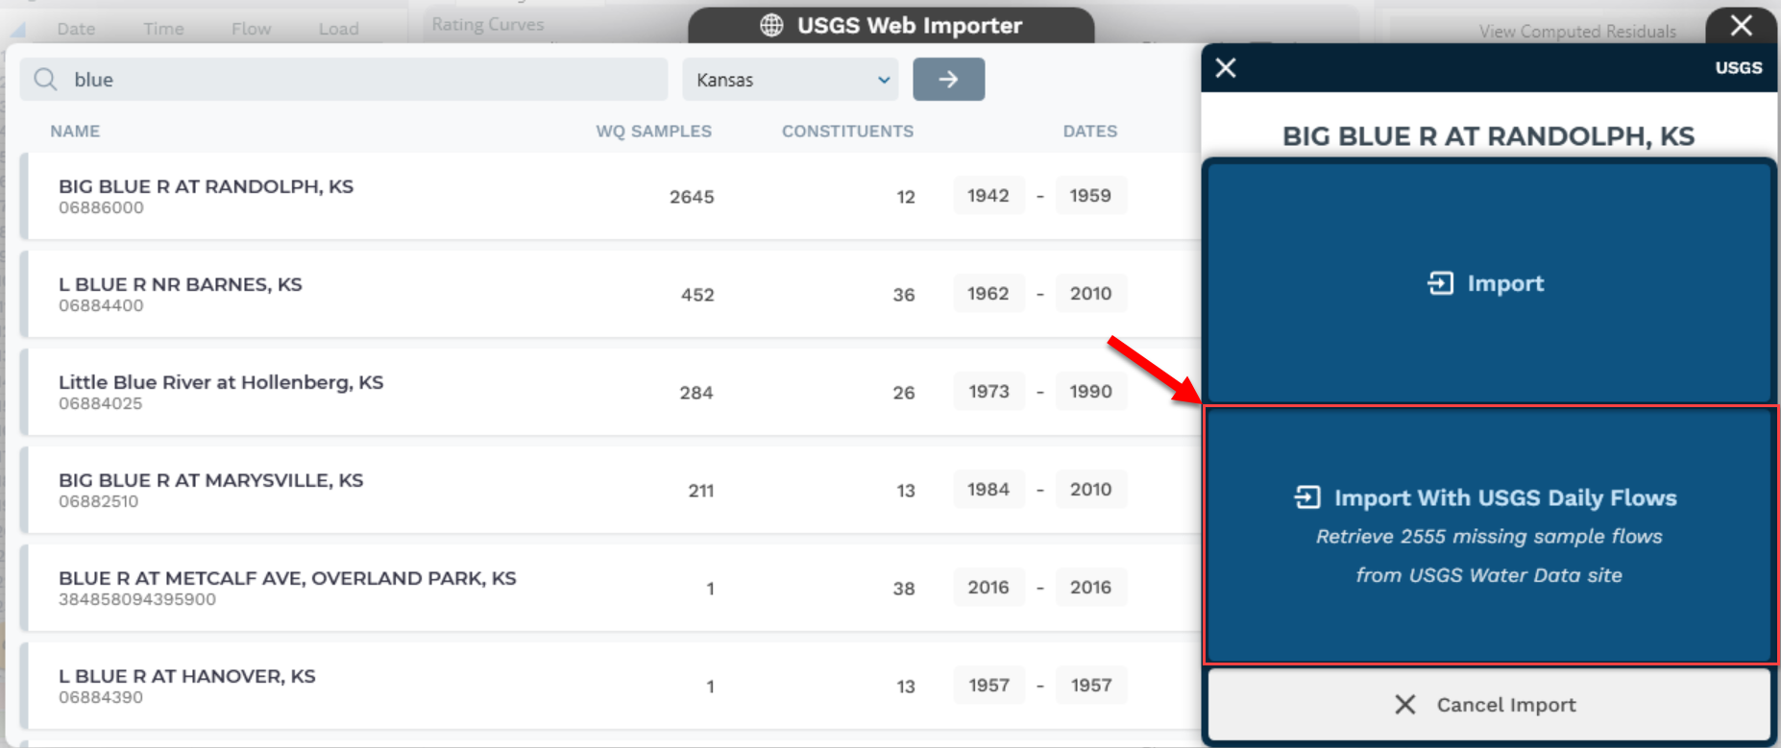Viewport: 1781px width, 748px height.
Task: Select BLUE R AT METCALF AVE row
Action: pyautogui.click(x=287, y=588)
